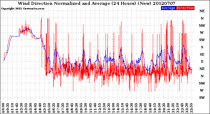The image size is (210, 114).
Task: Click the 04:40 time label
Action: coord(40,108)
